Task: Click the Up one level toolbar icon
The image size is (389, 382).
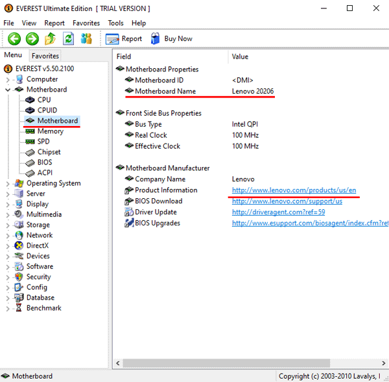Action: point(50,39)
